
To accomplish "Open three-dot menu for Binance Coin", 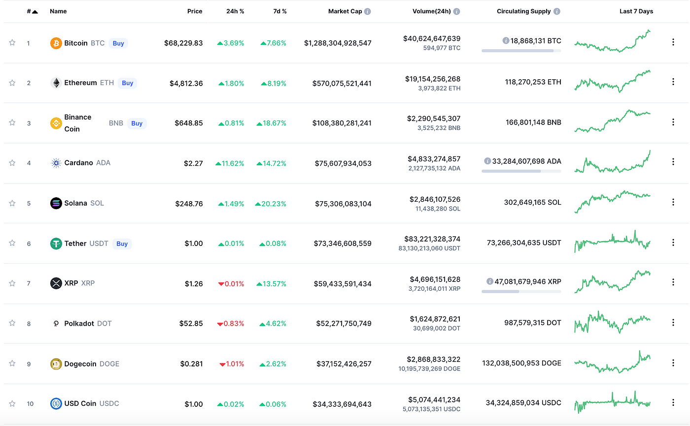I will pyautogui.click(x=673, y=122).
